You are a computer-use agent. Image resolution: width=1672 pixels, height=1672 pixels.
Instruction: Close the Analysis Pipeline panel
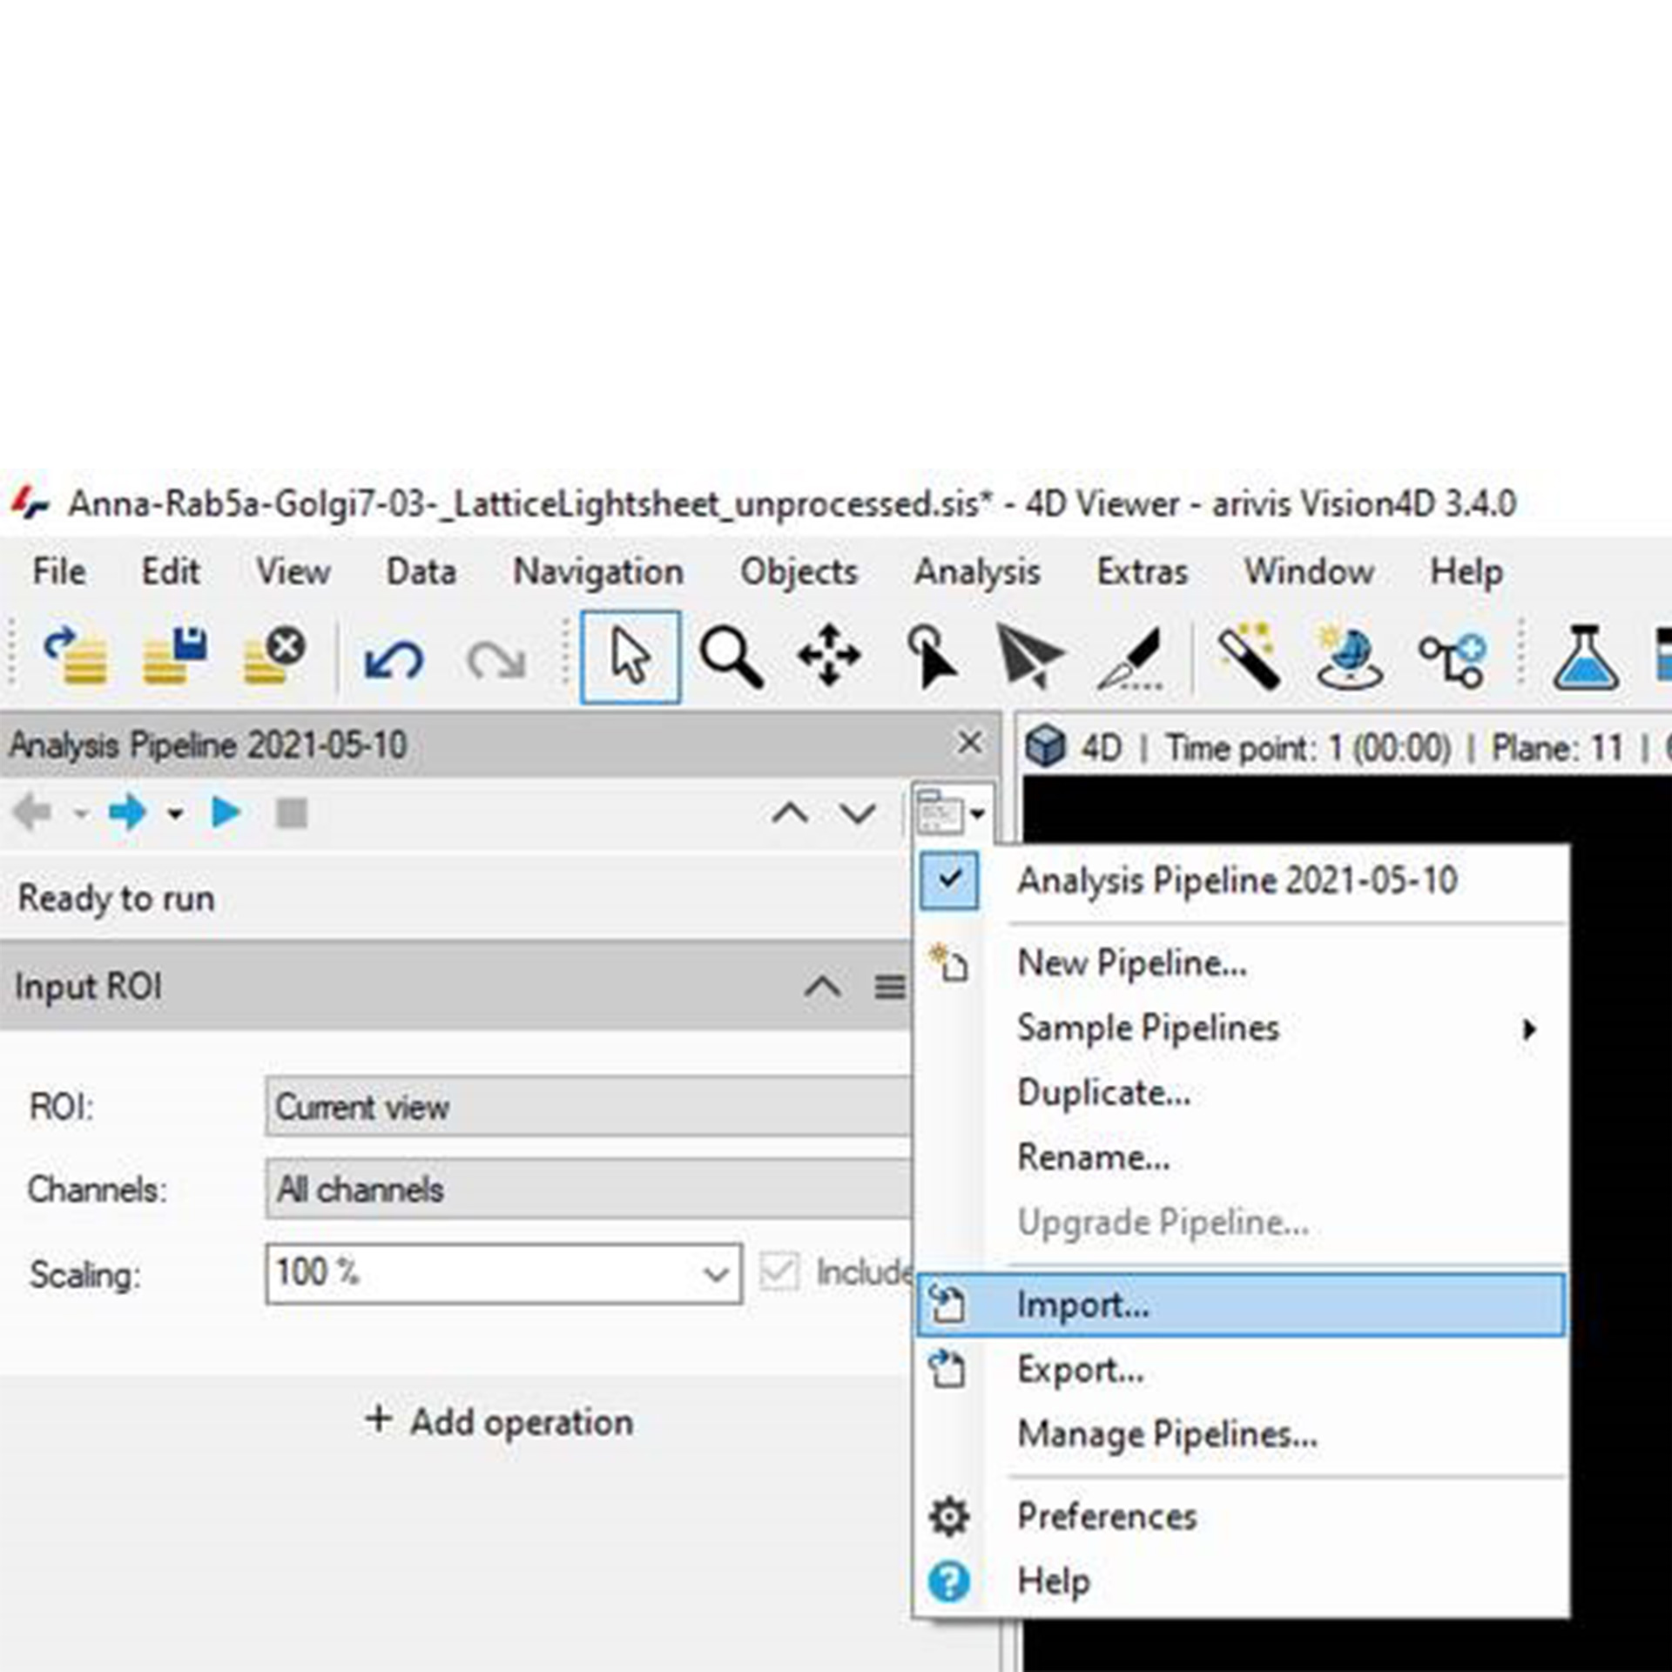pos(969,743)
